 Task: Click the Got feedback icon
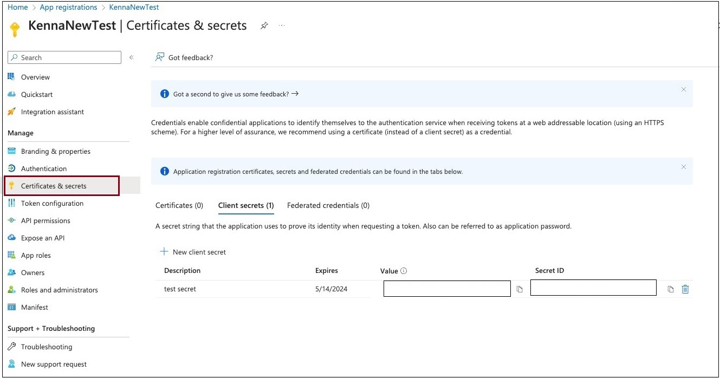(160, 57)
